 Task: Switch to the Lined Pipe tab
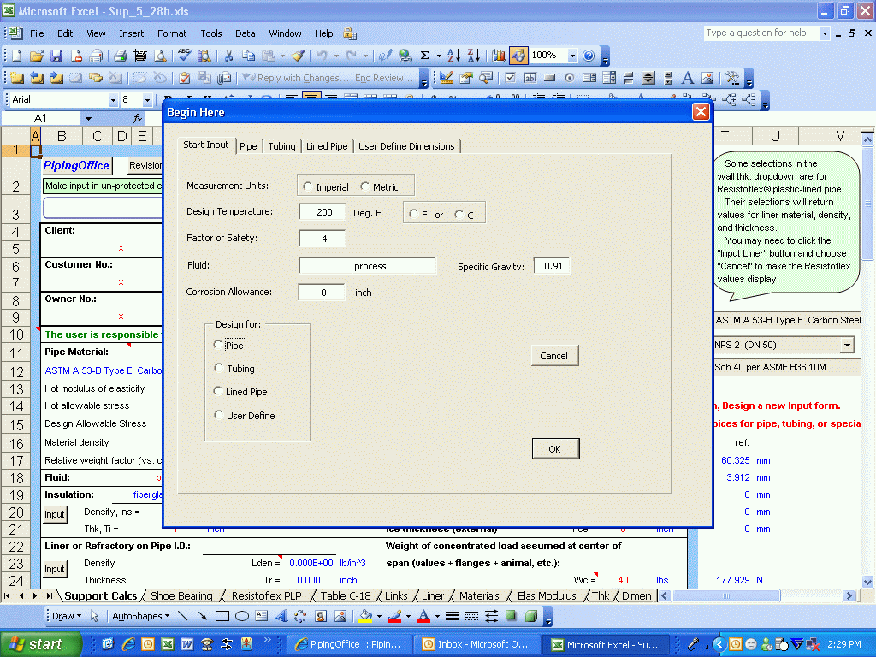[326, 146]
